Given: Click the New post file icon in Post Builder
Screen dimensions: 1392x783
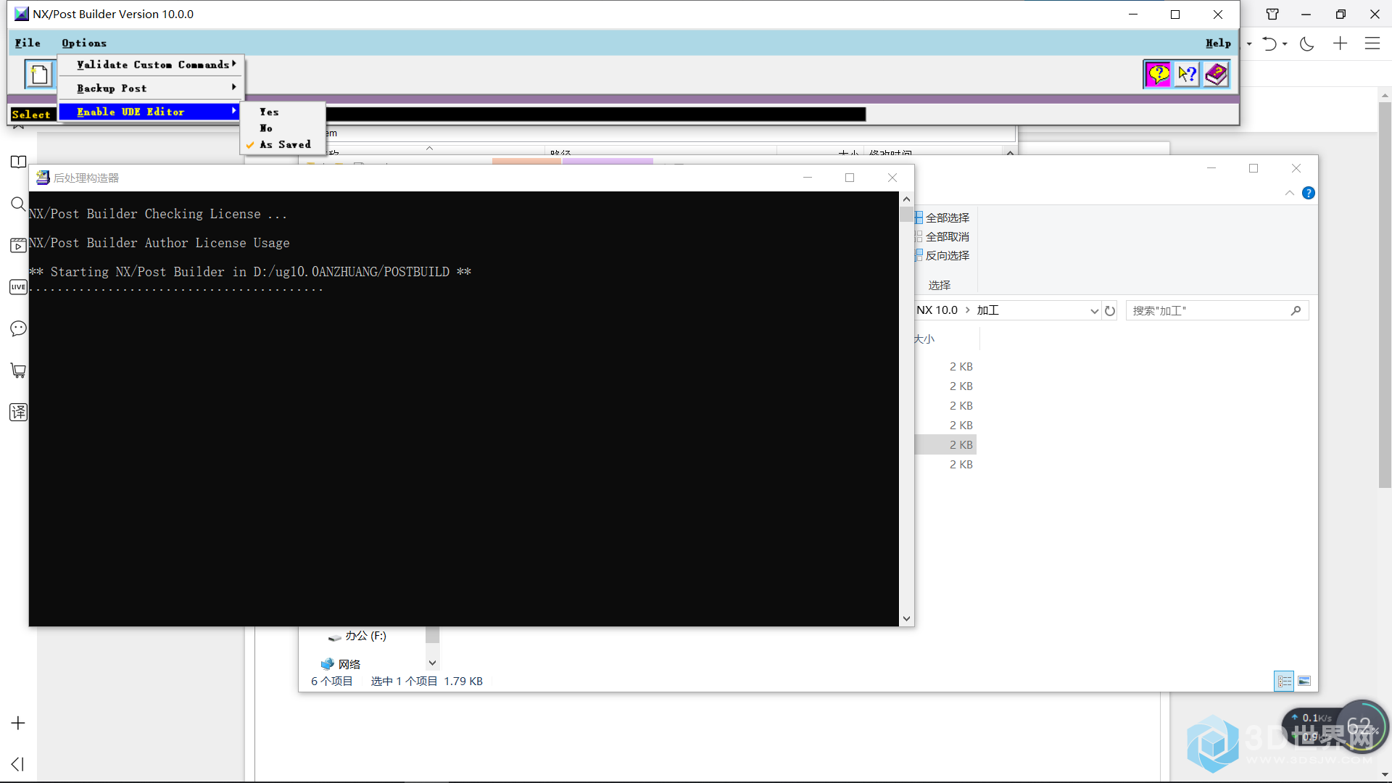Looking at the screenshot, I should pos(41,74).
